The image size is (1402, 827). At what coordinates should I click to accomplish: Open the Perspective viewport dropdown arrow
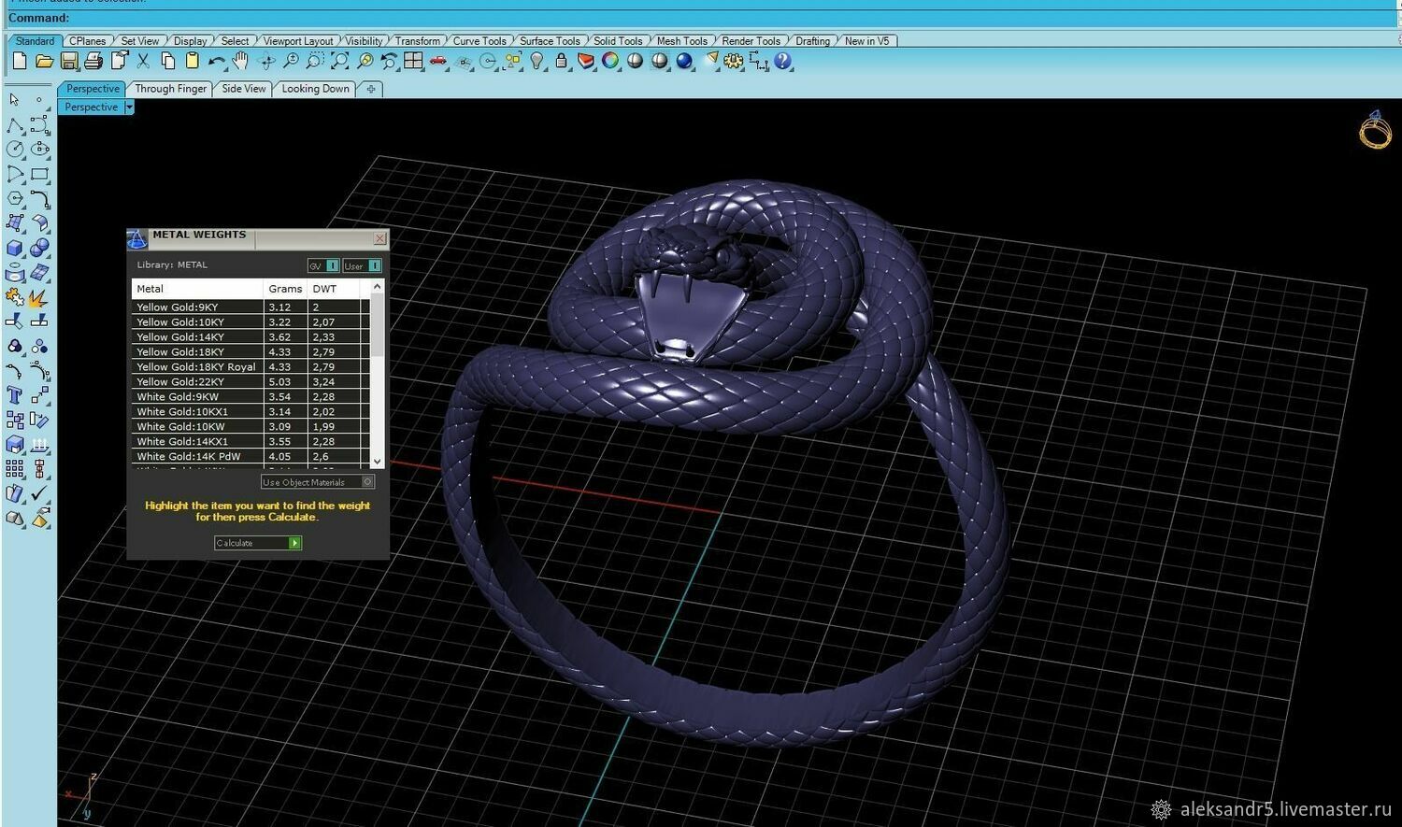tap(129, 107)
